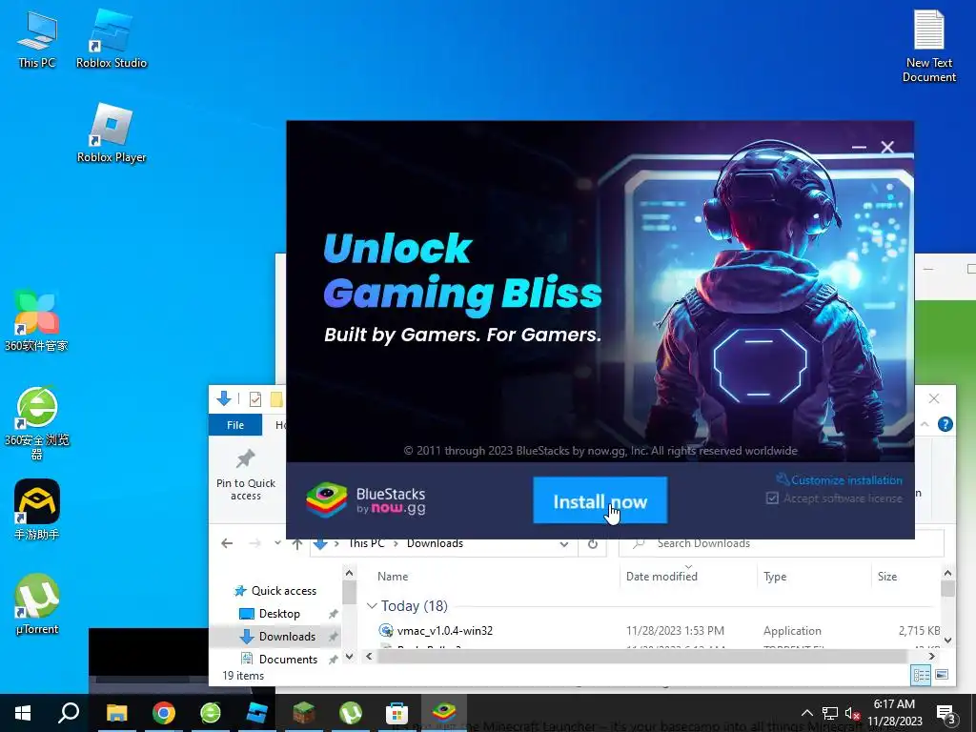Click file list scroll down arrow

coord(947,640)
